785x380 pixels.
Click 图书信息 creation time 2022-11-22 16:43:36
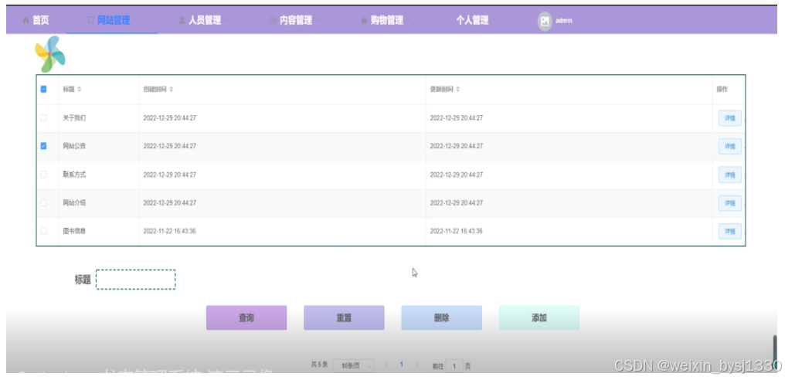[170, 231]
